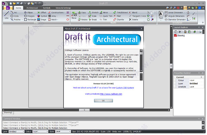Open the Layer dropdown in status bar
The image size is (207, 135).
pos(17,132)
